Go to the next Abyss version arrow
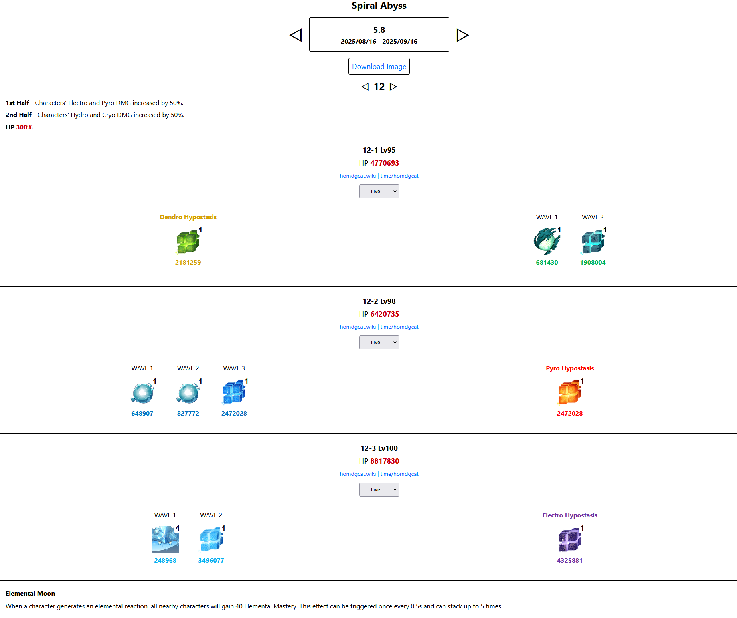This screenshot has width=737, height=618. [462, 35]
